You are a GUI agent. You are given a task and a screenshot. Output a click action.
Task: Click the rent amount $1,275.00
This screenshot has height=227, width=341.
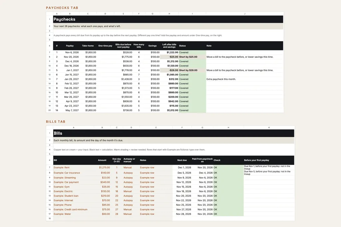click(102, 168)
